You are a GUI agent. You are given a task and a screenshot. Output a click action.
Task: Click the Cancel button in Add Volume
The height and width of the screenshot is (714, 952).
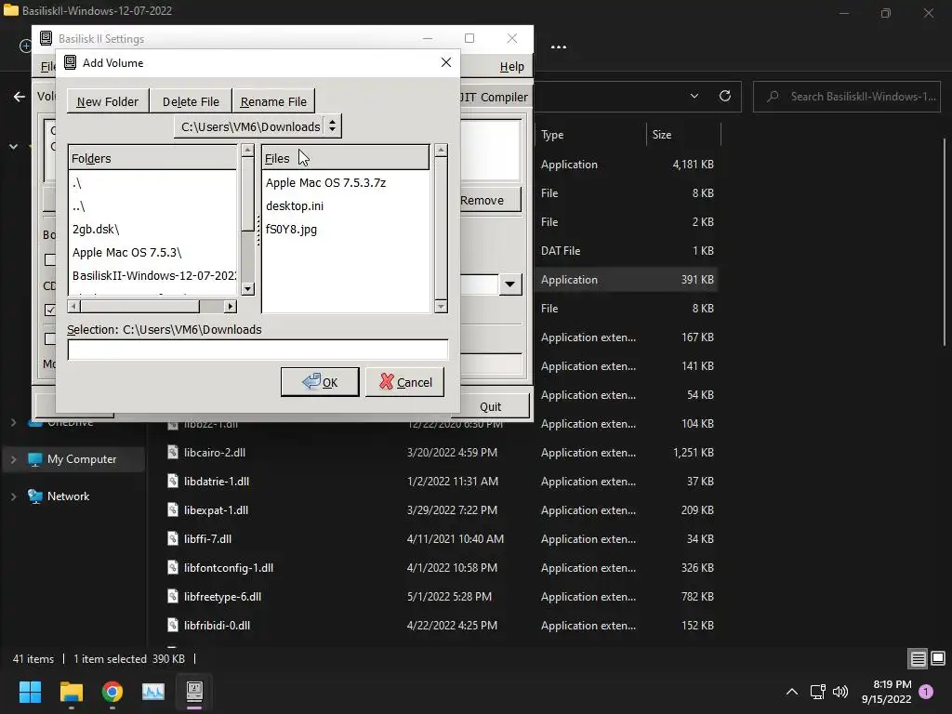coord(405,382)
